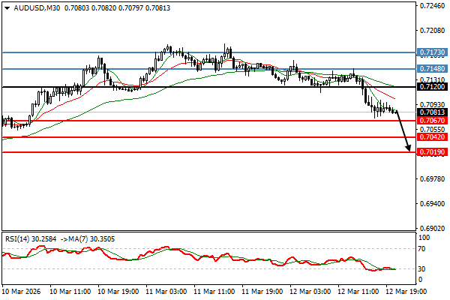Select the 0.7148 blue level price tag
The height and width of the screenshot is (300, 450).
(x=432, y=68)
